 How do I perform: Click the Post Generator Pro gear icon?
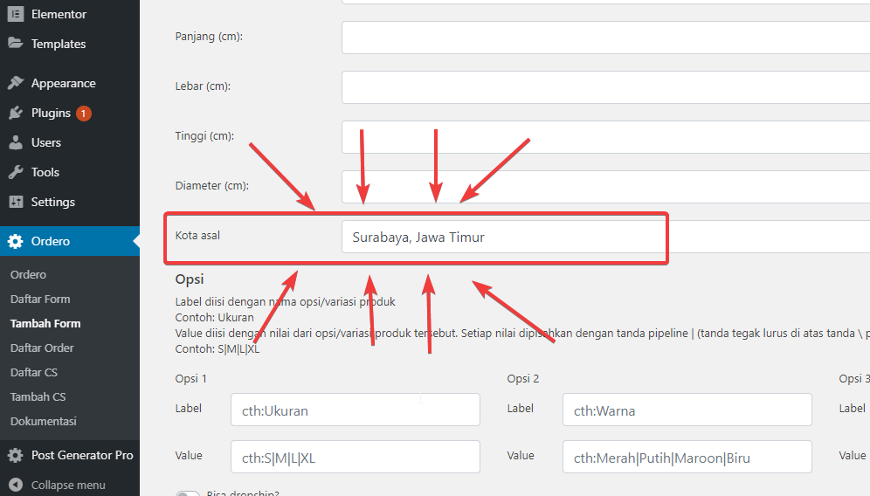point(16,455)
